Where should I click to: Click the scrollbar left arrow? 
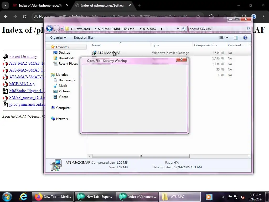pos(89,156)
